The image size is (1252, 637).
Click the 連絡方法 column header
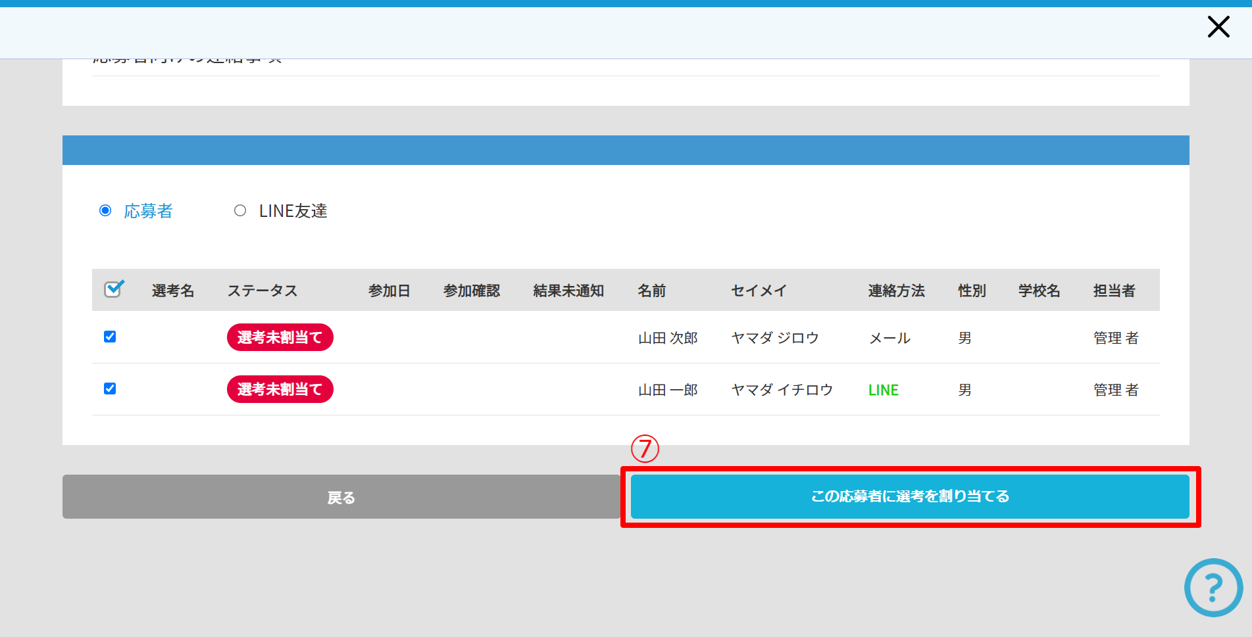click(896, 291)
